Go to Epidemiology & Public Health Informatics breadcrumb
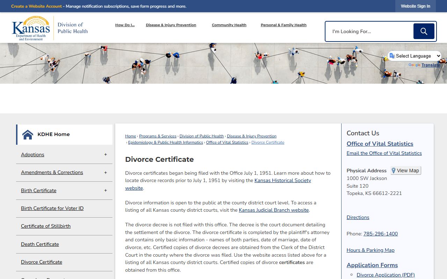The image size is (447, 279). tap(166, 142)
